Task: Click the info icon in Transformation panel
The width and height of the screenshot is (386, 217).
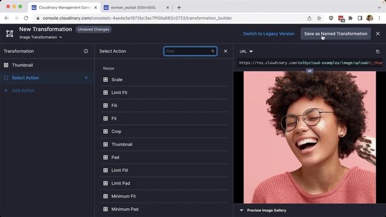Action: click(86, 51)
